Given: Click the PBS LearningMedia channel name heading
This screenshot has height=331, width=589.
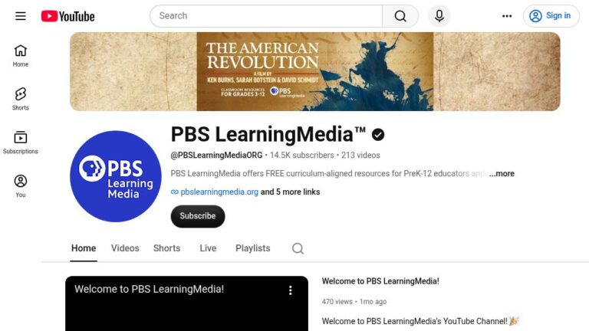Looking at the screenshot, I should (x=268, y=134).
